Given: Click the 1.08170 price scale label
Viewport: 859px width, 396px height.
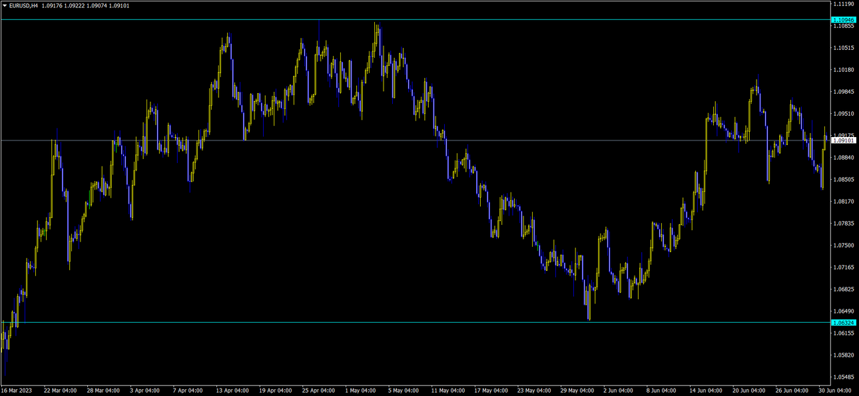Looking at the screenshot, I should point(844,202).
